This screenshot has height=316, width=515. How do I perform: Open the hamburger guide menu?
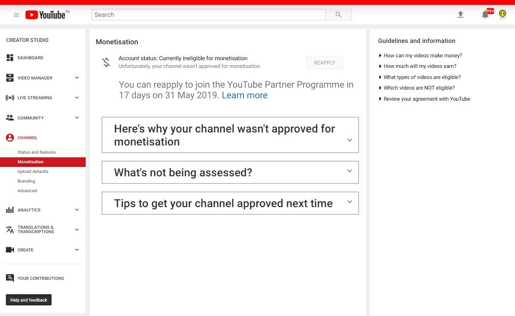click(16, 15)
